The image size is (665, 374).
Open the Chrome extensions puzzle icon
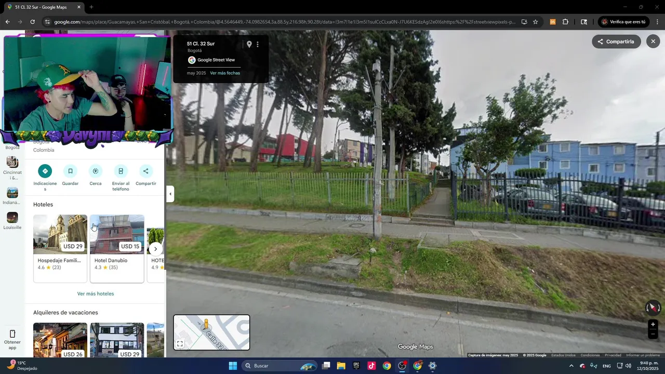565,22
